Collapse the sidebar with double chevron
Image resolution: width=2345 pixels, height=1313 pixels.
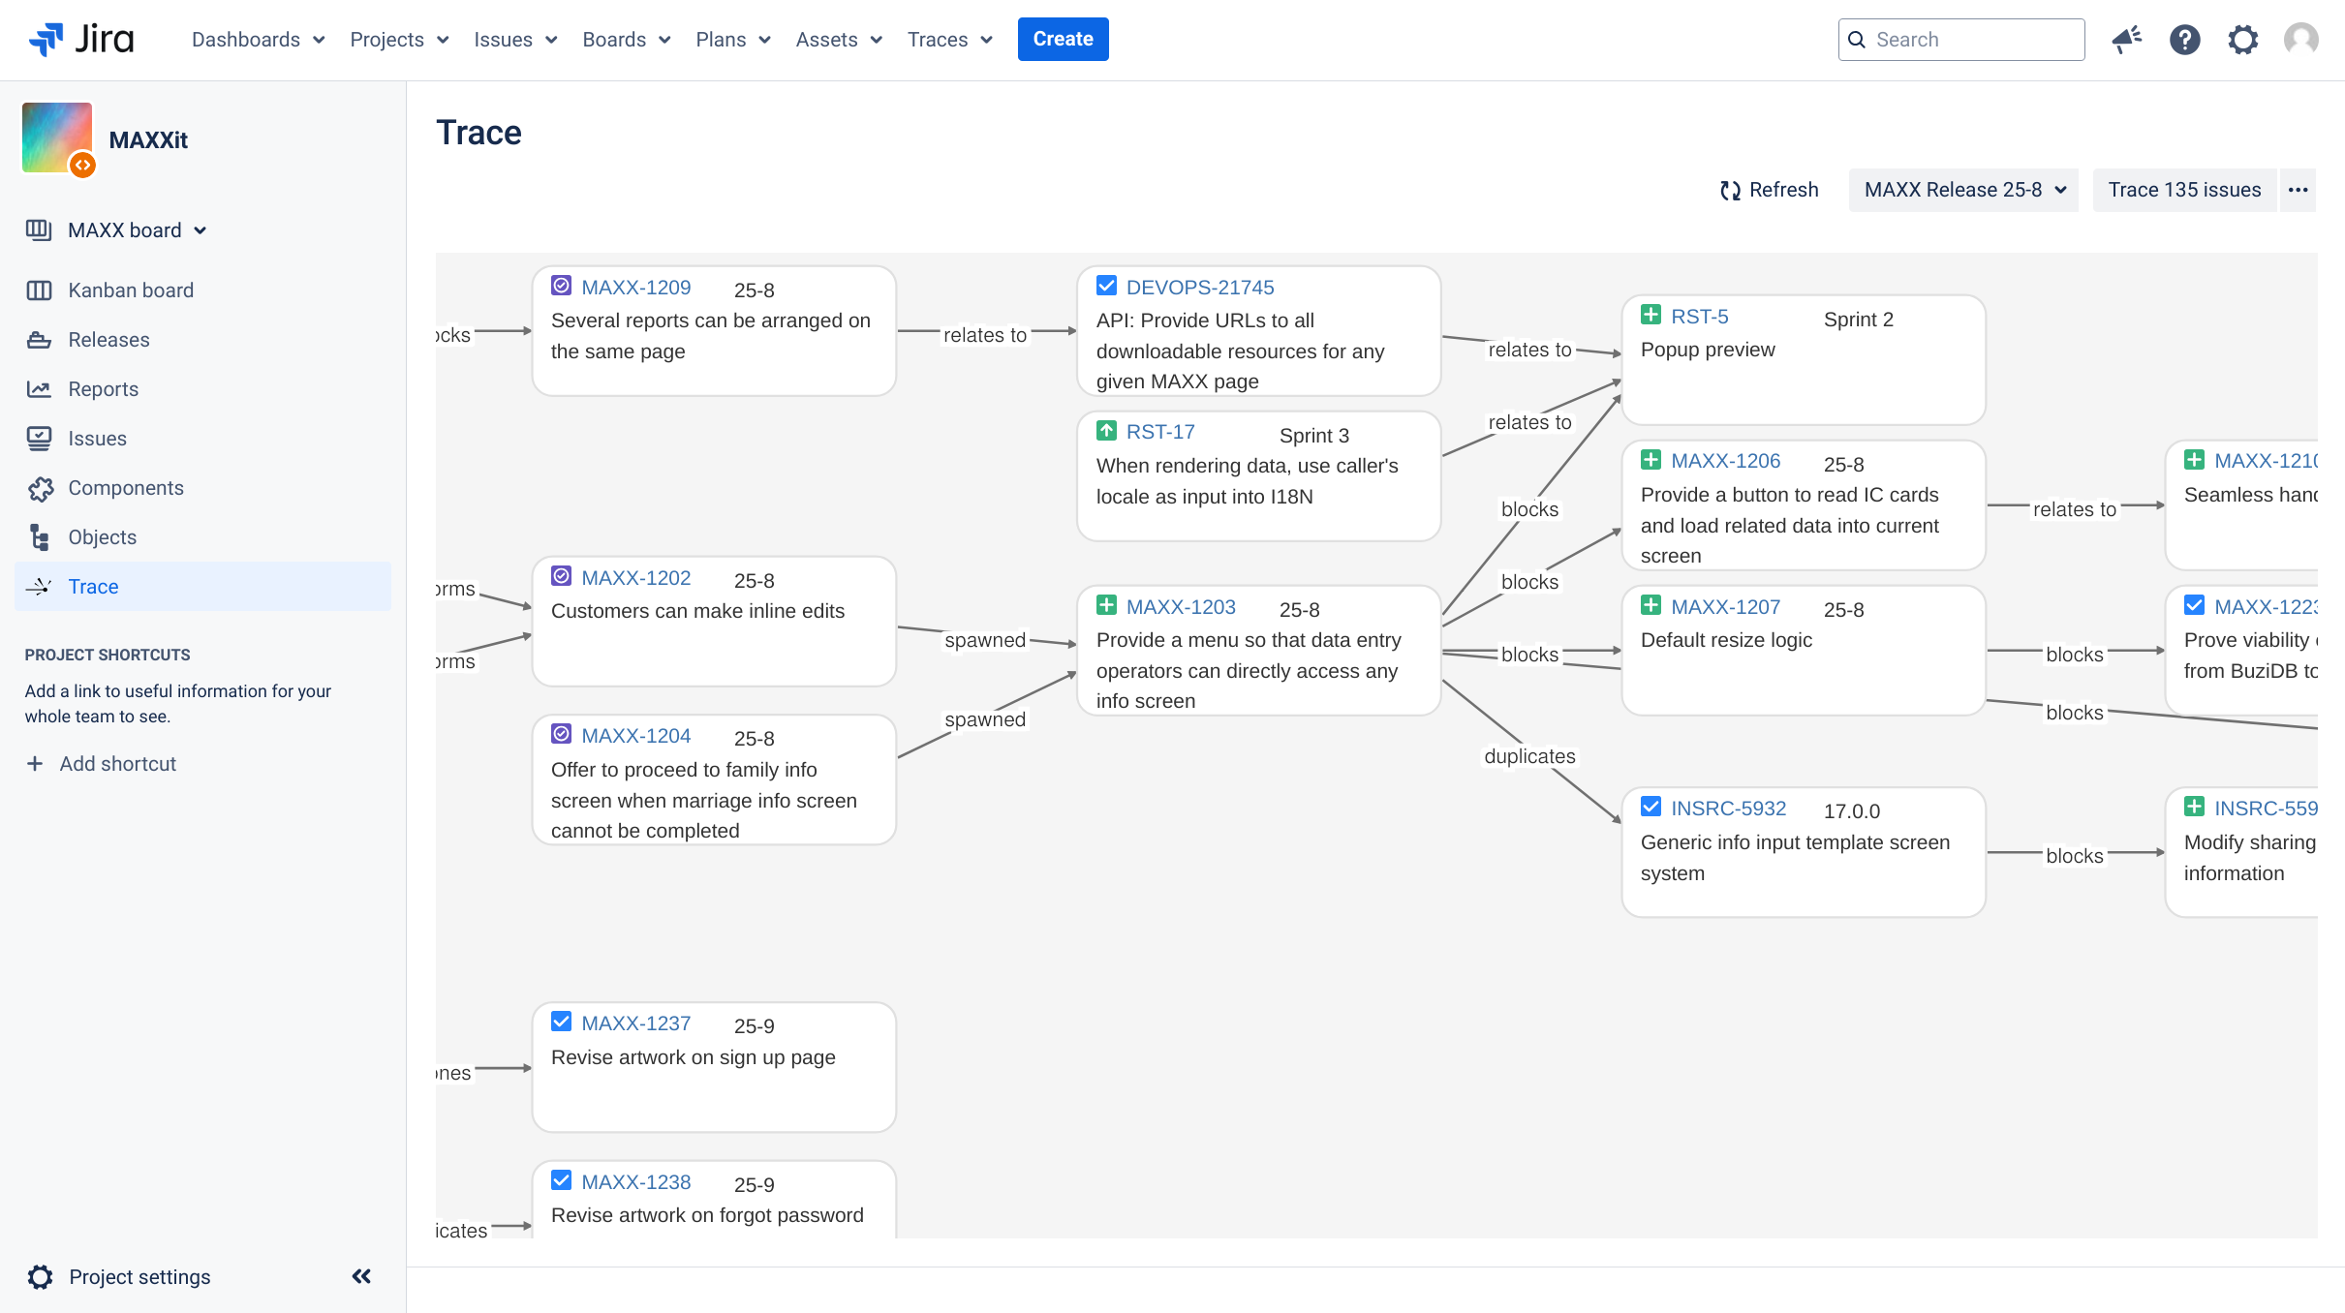(x=361, y=1276)
